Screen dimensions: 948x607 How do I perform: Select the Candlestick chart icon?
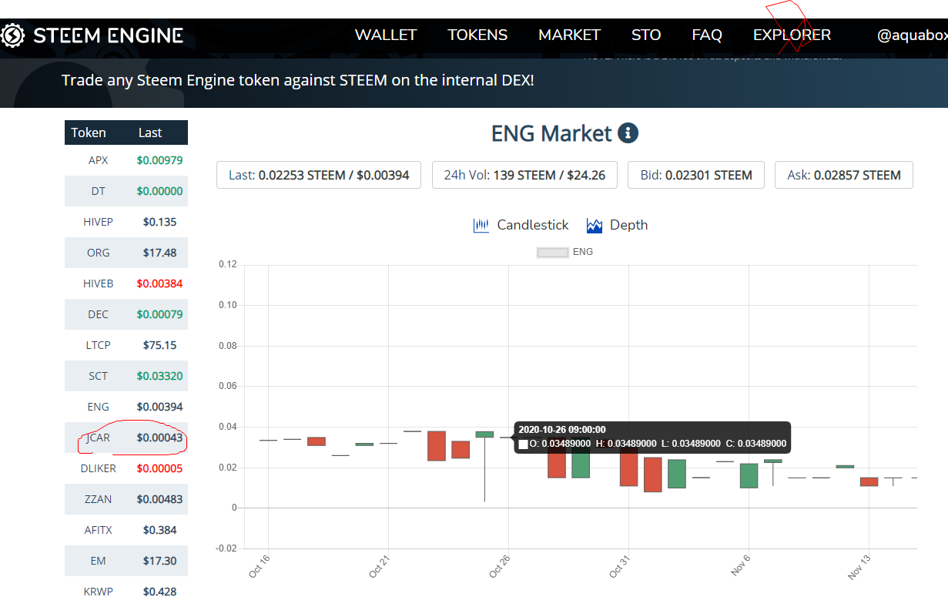[481, 226]
